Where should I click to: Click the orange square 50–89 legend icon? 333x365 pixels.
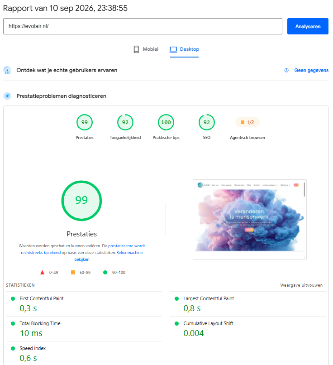(x=73, y=272)
